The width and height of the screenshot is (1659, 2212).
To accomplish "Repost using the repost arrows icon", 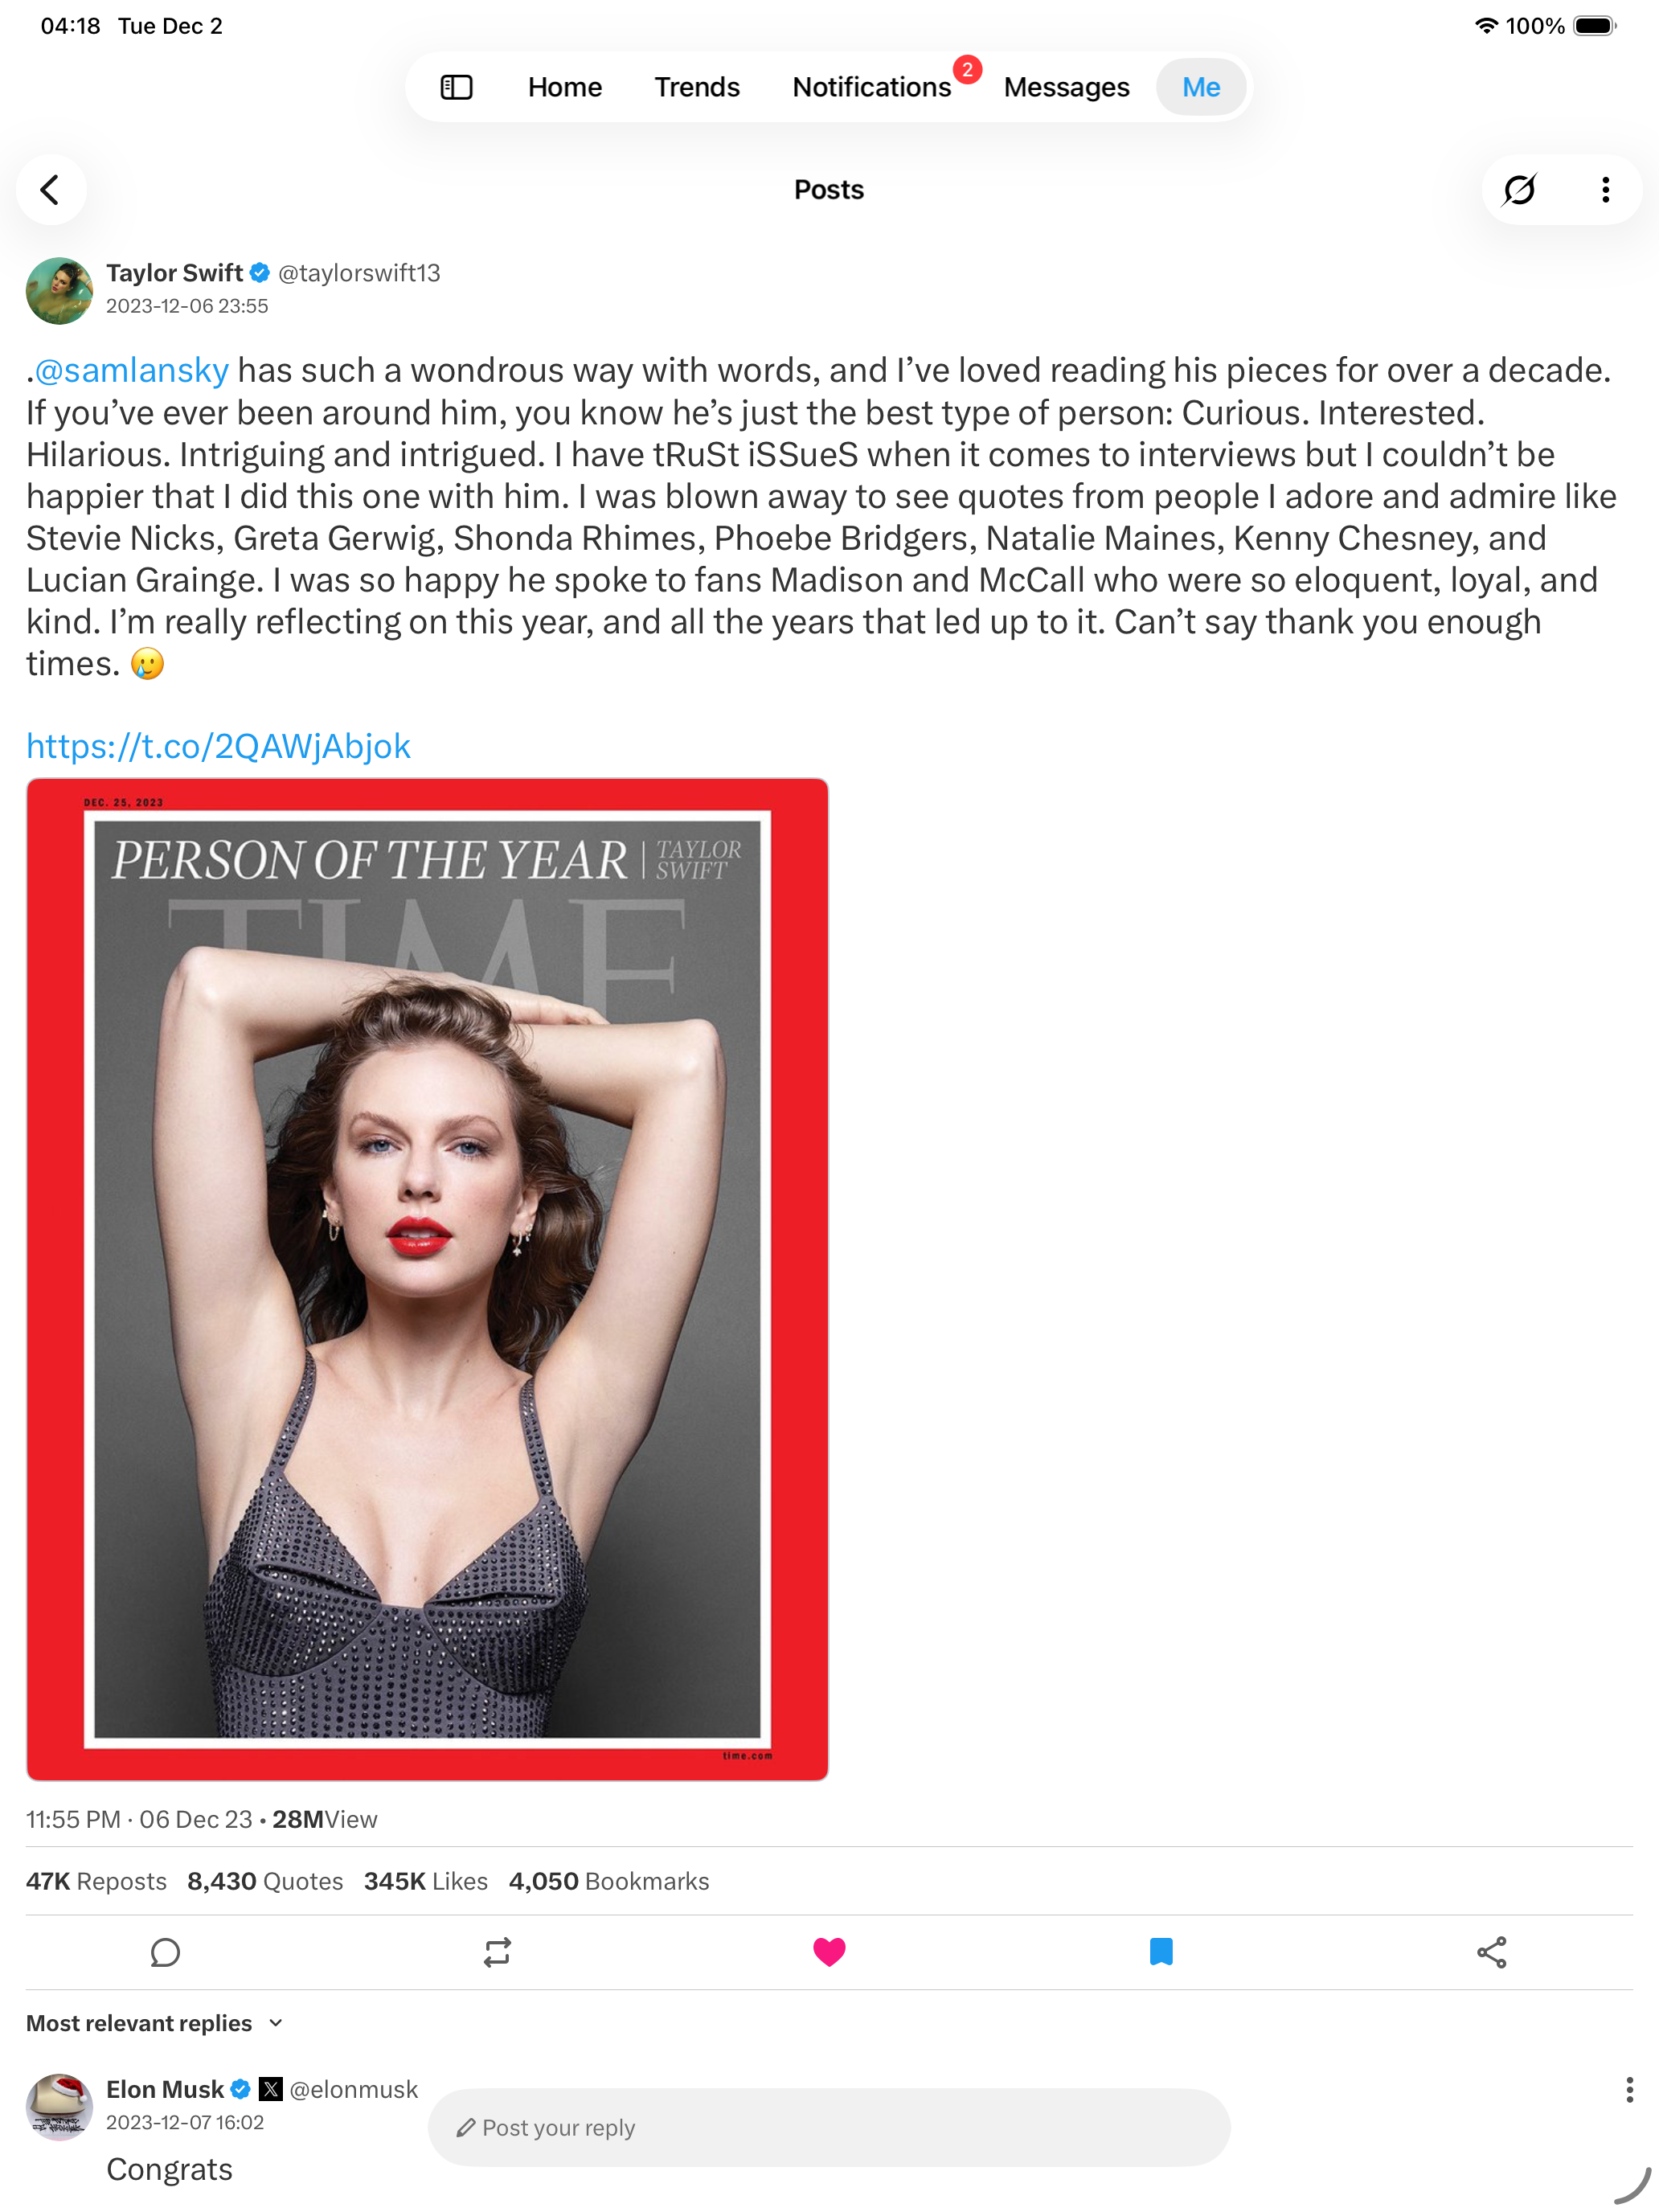I will pos(497,1952).
